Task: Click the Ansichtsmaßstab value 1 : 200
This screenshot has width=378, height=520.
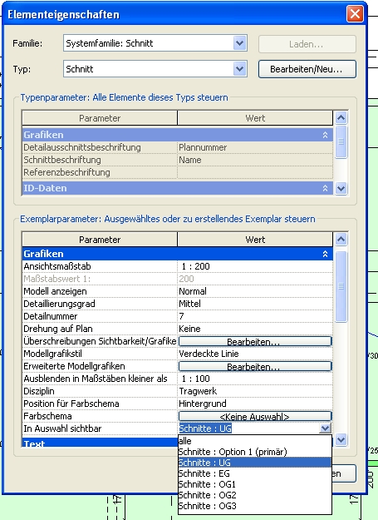Action: (255, 266)
